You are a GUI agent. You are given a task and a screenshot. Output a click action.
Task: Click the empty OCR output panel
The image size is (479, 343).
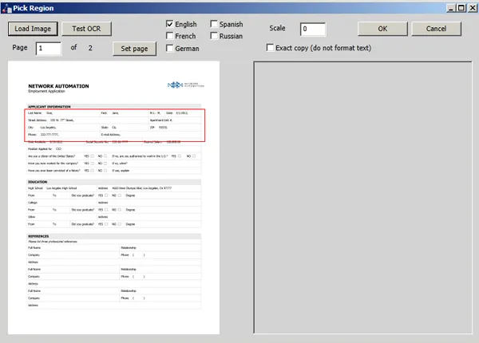(363, 199)
